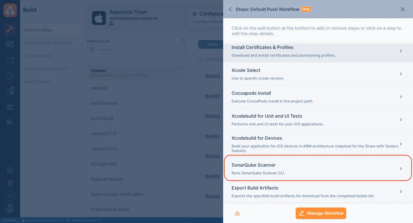Click the Appcircle logo icon
413x223 pixels.
click(x=10, y=10)
